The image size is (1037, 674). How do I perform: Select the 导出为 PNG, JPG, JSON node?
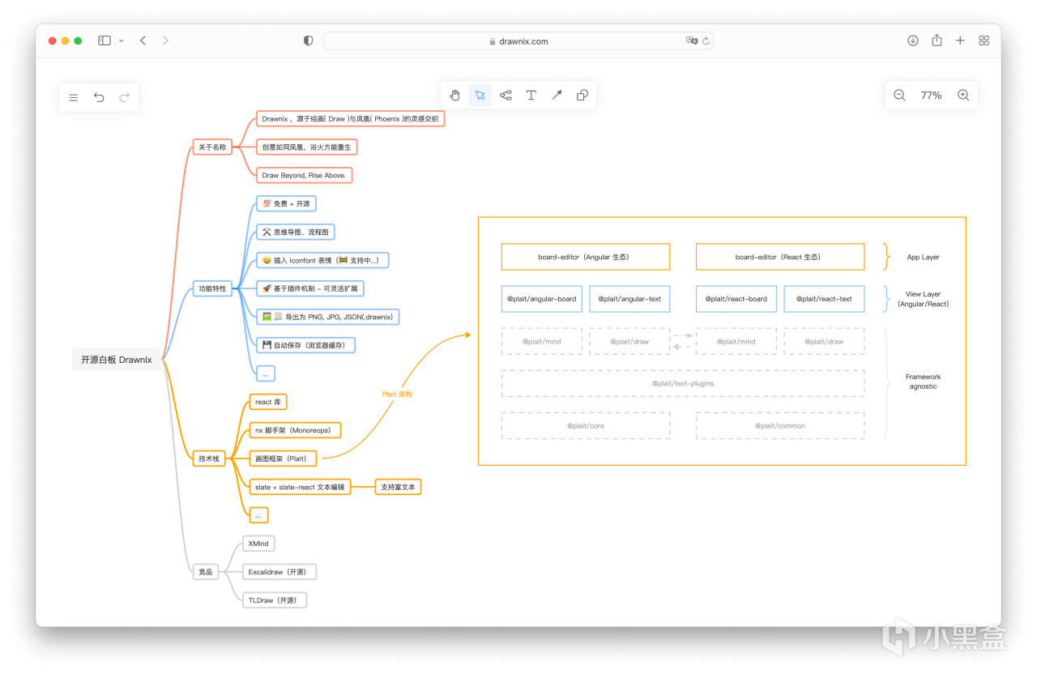click(328, 317)
